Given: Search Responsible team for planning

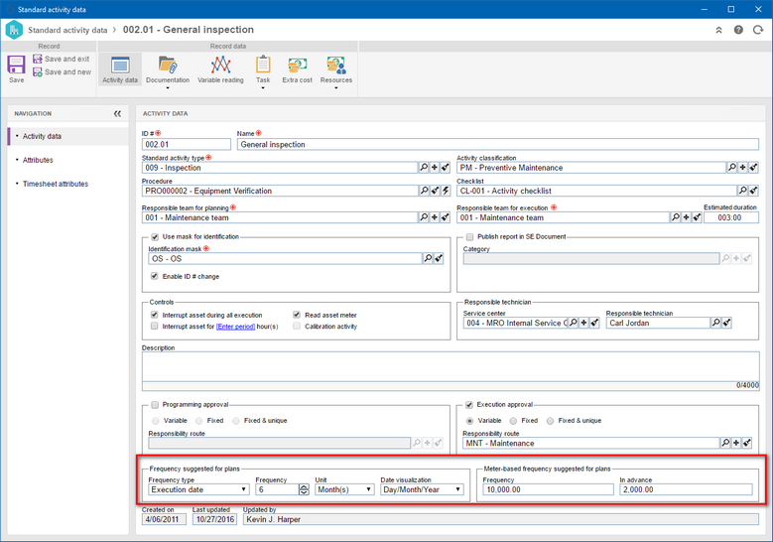Looking at the screenshot, I should point(424,217).
